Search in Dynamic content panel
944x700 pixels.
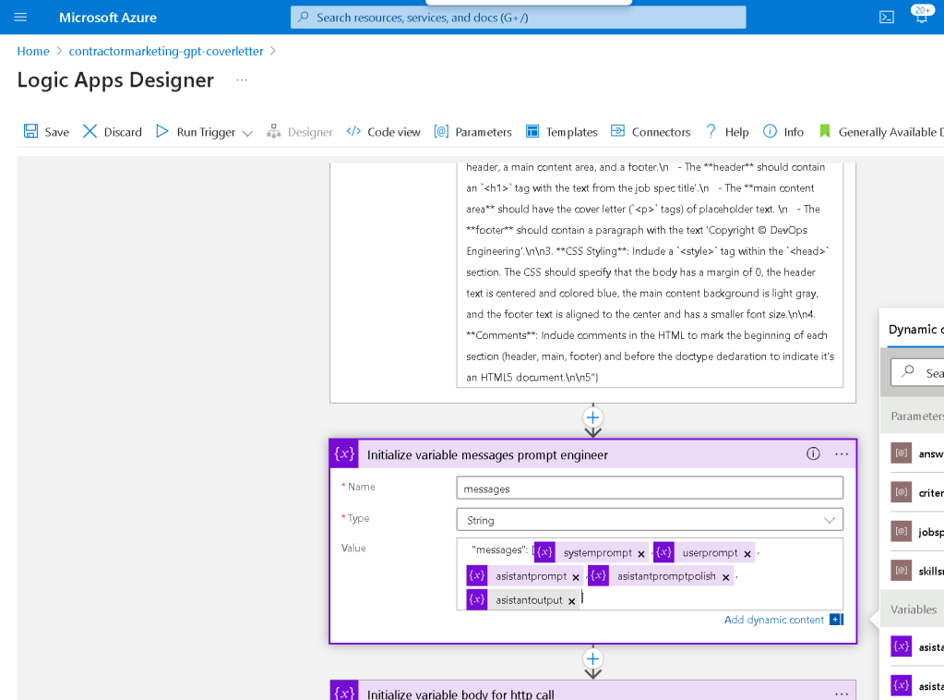pos(917,373)
